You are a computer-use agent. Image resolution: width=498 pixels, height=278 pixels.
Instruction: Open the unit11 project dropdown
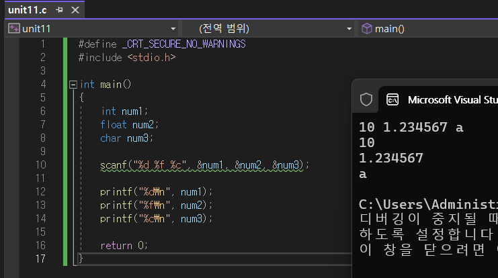coord(173,29)
